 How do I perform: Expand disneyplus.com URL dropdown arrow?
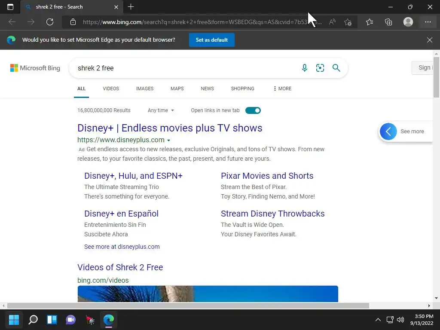point(168,141)
